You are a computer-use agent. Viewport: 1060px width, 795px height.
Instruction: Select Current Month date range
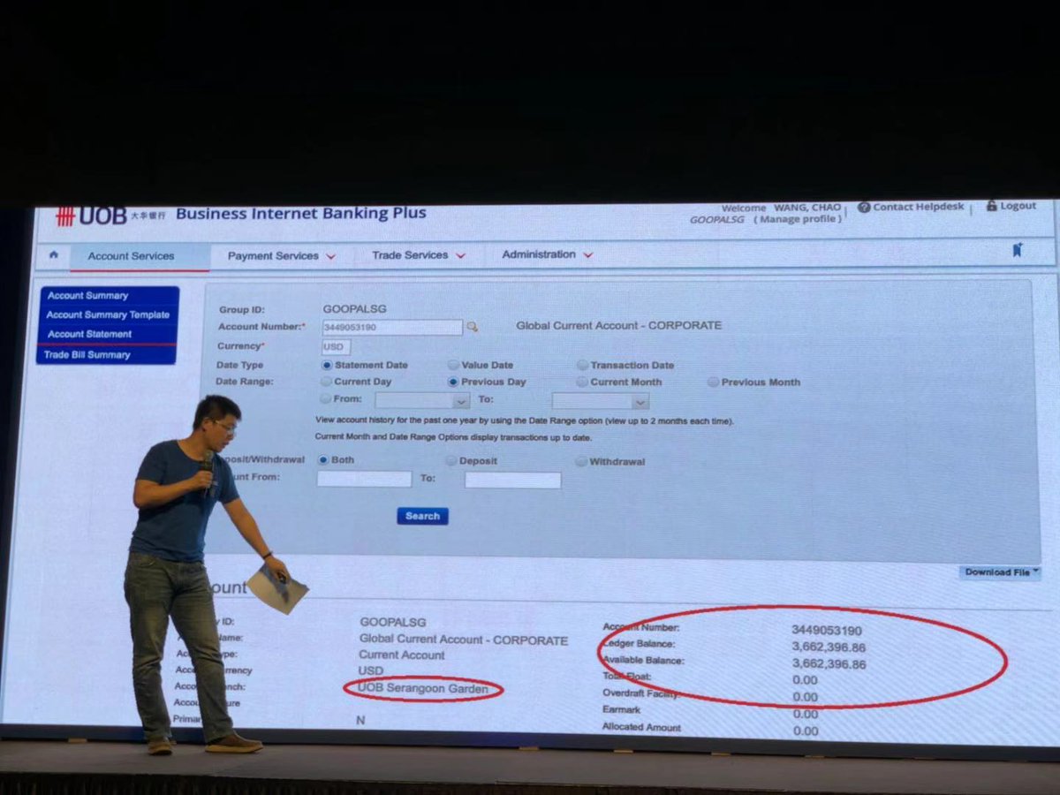582,382
